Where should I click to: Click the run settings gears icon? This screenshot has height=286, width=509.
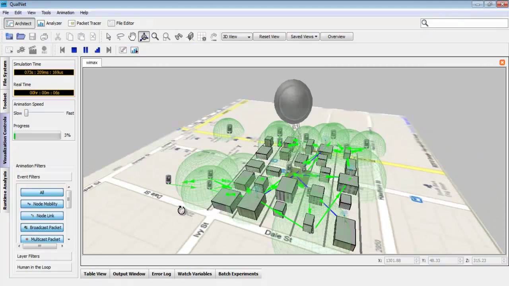[21, 50]
